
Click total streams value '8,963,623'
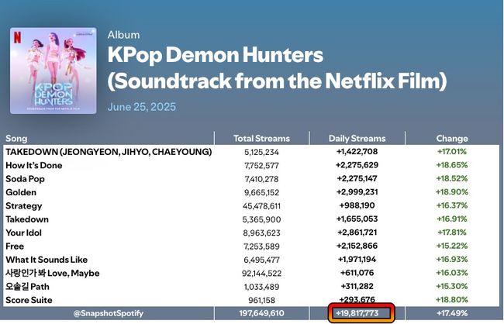pos(261,233)
